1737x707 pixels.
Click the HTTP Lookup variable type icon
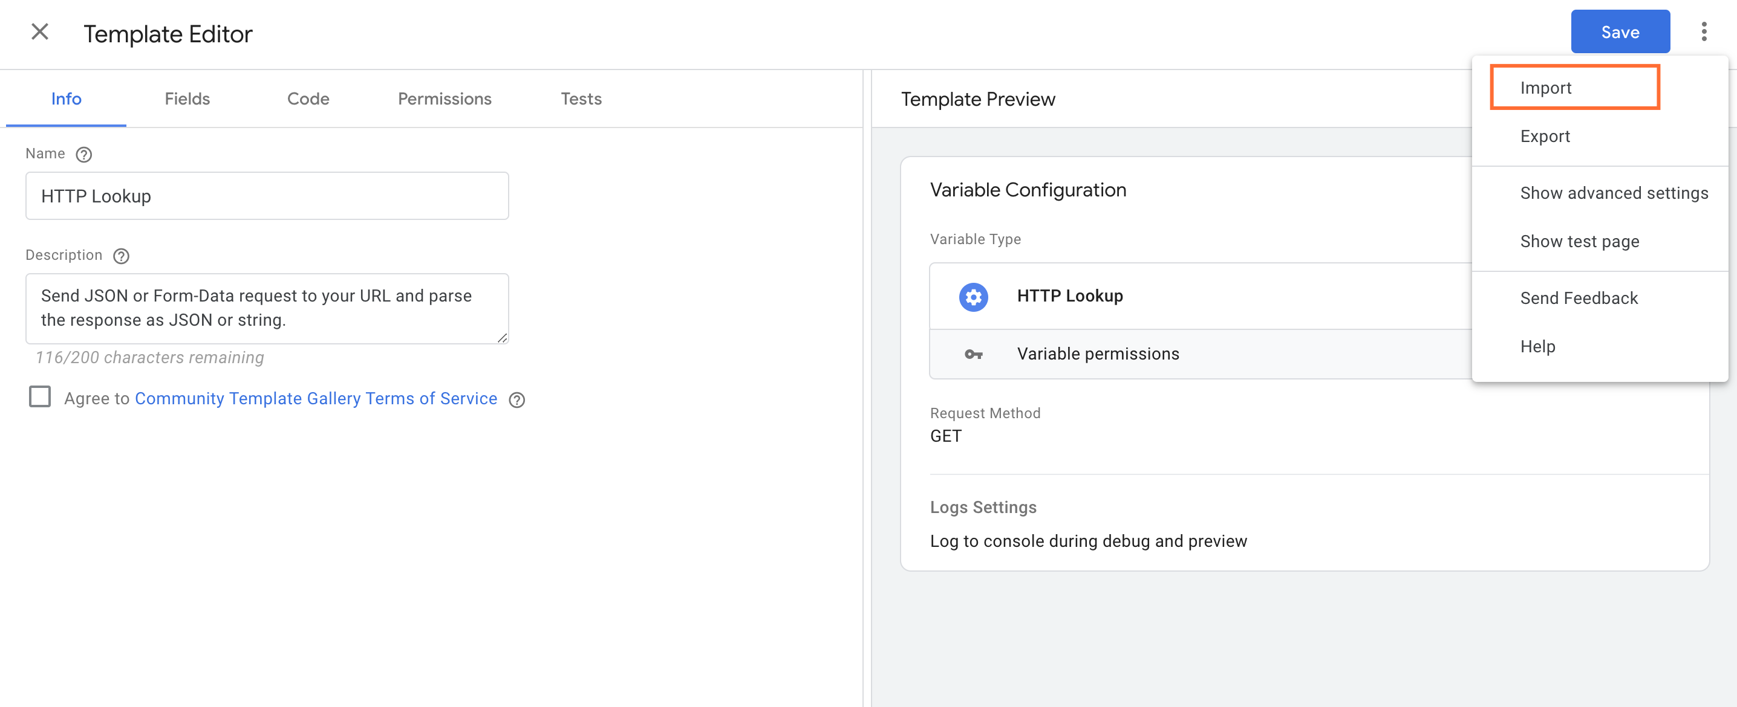973,295
